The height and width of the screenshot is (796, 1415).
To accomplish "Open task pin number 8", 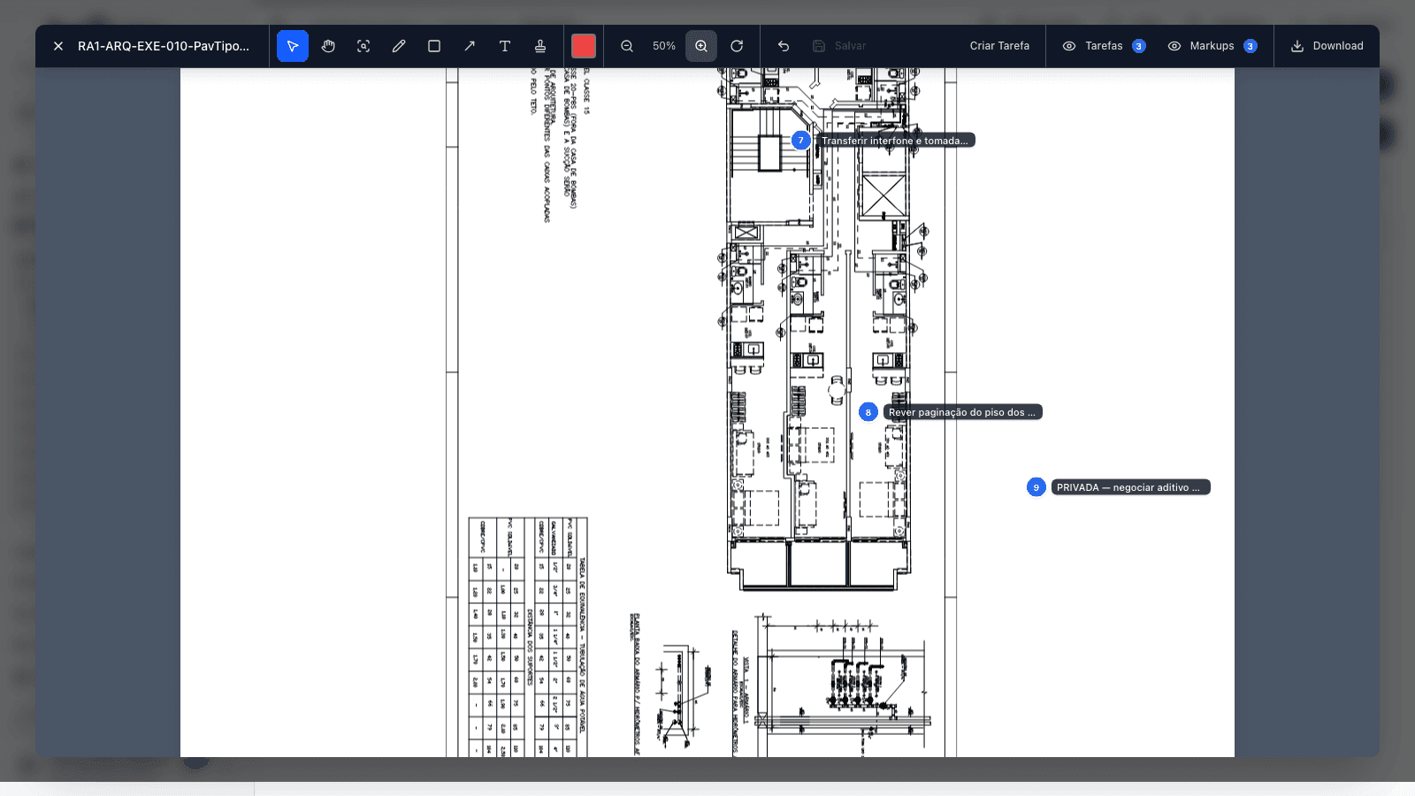I will pos(868,412).
